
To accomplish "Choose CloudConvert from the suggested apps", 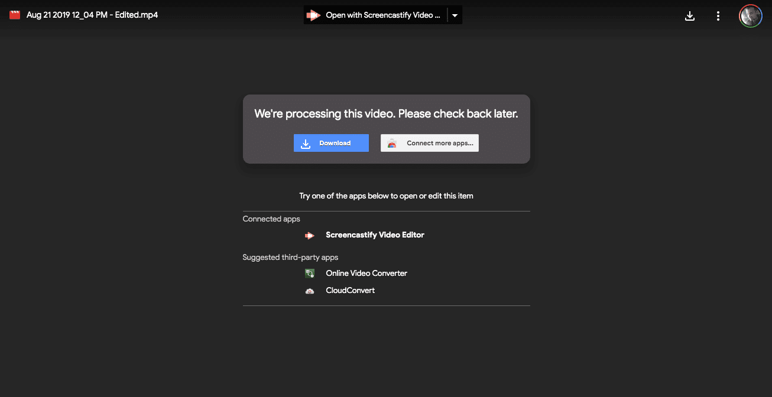I will coord(351,291).
